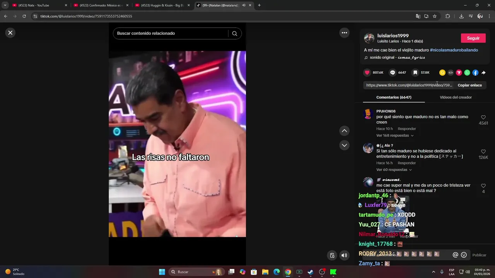The image size is (495, 278).
Task: Click Copiar enlace button
Action: (470, 85)
